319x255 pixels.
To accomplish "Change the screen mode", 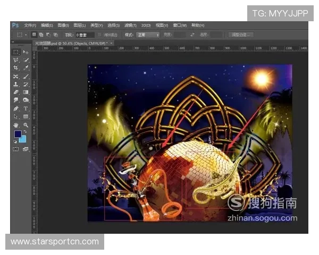I will pos(26,149).
